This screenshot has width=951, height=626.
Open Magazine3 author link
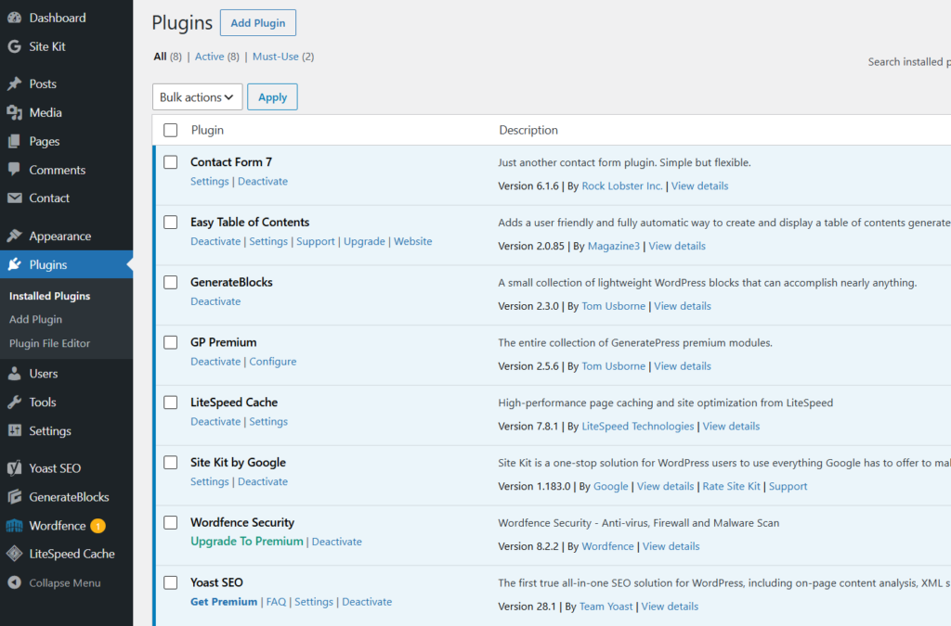(x=614, y=246)
